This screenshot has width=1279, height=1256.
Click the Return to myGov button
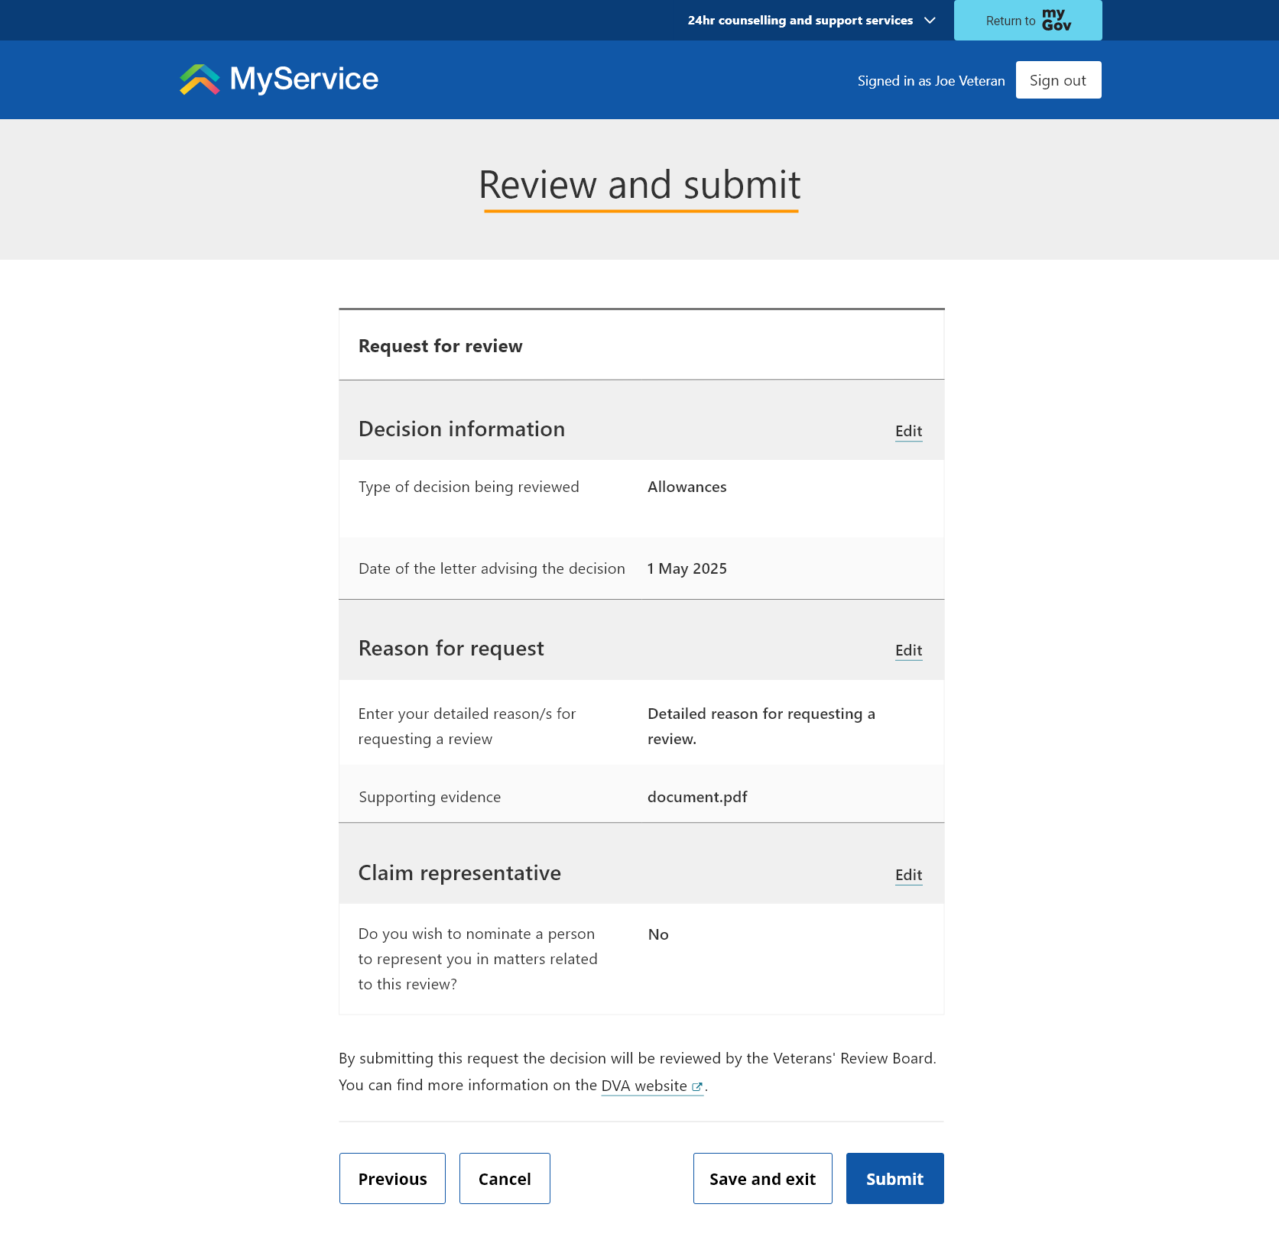[1027, 21]
